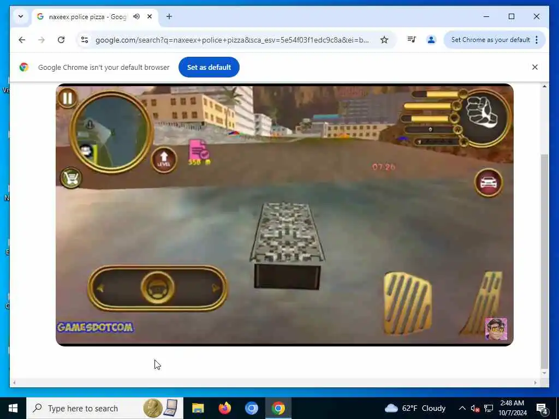Click the naxeex police pizza tab title
The width and height of the screenshot is (559, 419).
click(x=87, y=17)
